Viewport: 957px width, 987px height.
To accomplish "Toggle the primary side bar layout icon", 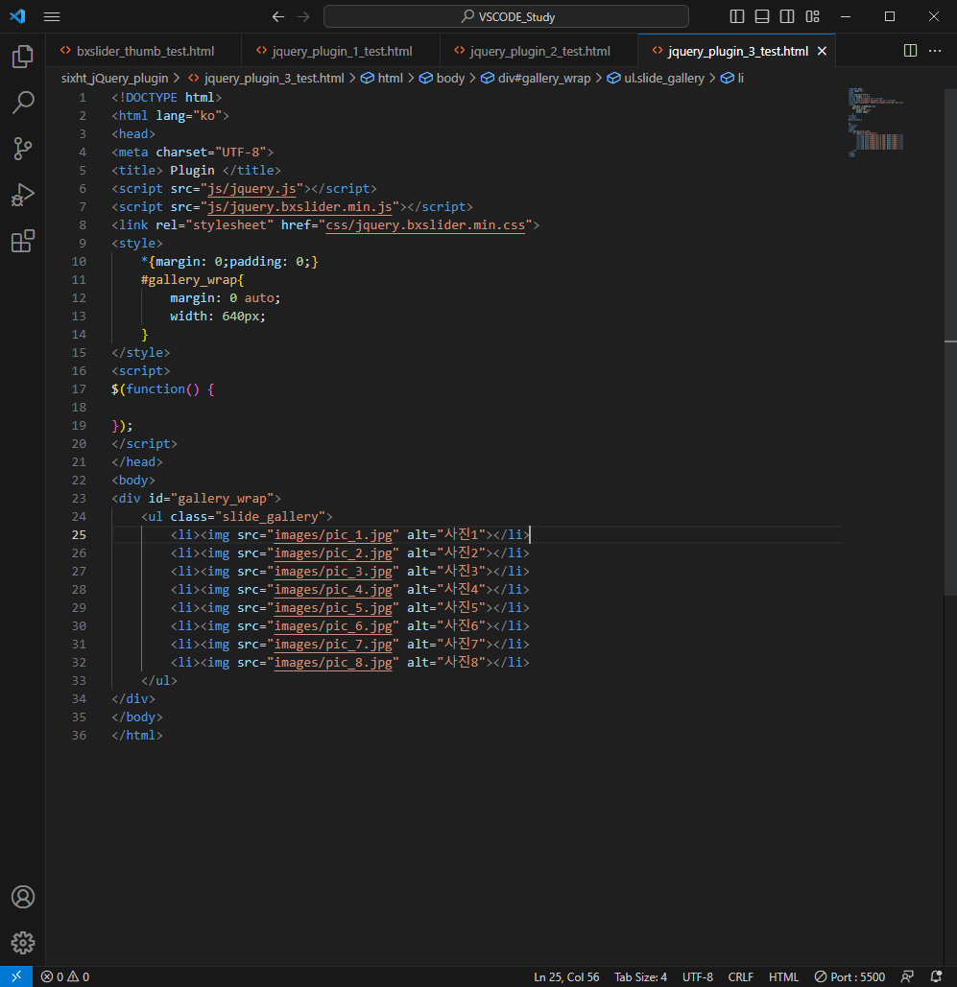I will 736,16.
